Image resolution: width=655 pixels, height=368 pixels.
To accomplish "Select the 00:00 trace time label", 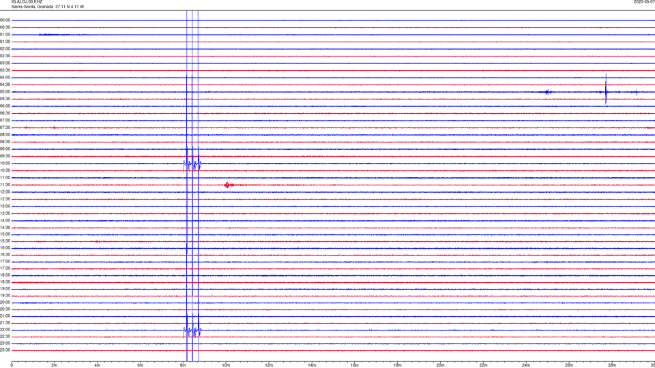I will pos(5,20).
